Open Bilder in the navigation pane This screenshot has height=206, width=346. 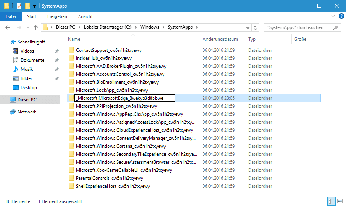(26, 78)
